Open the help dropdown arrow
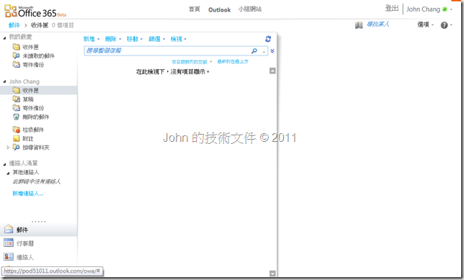This screenshot has width=464, height=280. click(x=451, y=25)
